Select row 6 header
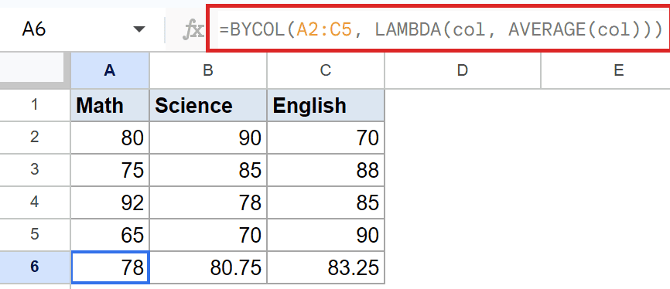670x289 pixels. (x=35, y=267)
